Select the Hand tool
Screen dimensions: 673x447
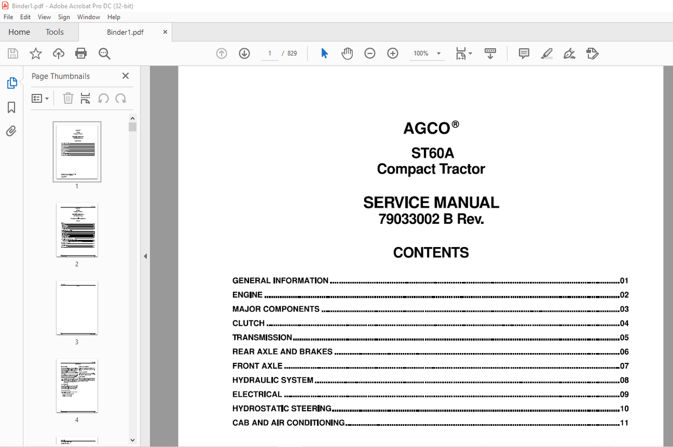(x=347, y=53)
